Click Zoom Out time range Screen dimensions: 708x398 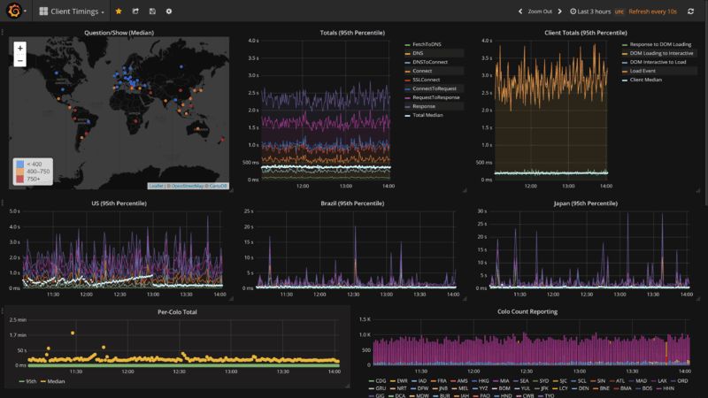click(x=540, y=11)
